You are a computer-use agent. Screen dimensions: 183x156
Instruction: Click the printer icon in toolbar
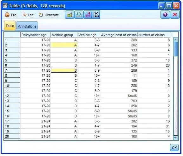79,15
